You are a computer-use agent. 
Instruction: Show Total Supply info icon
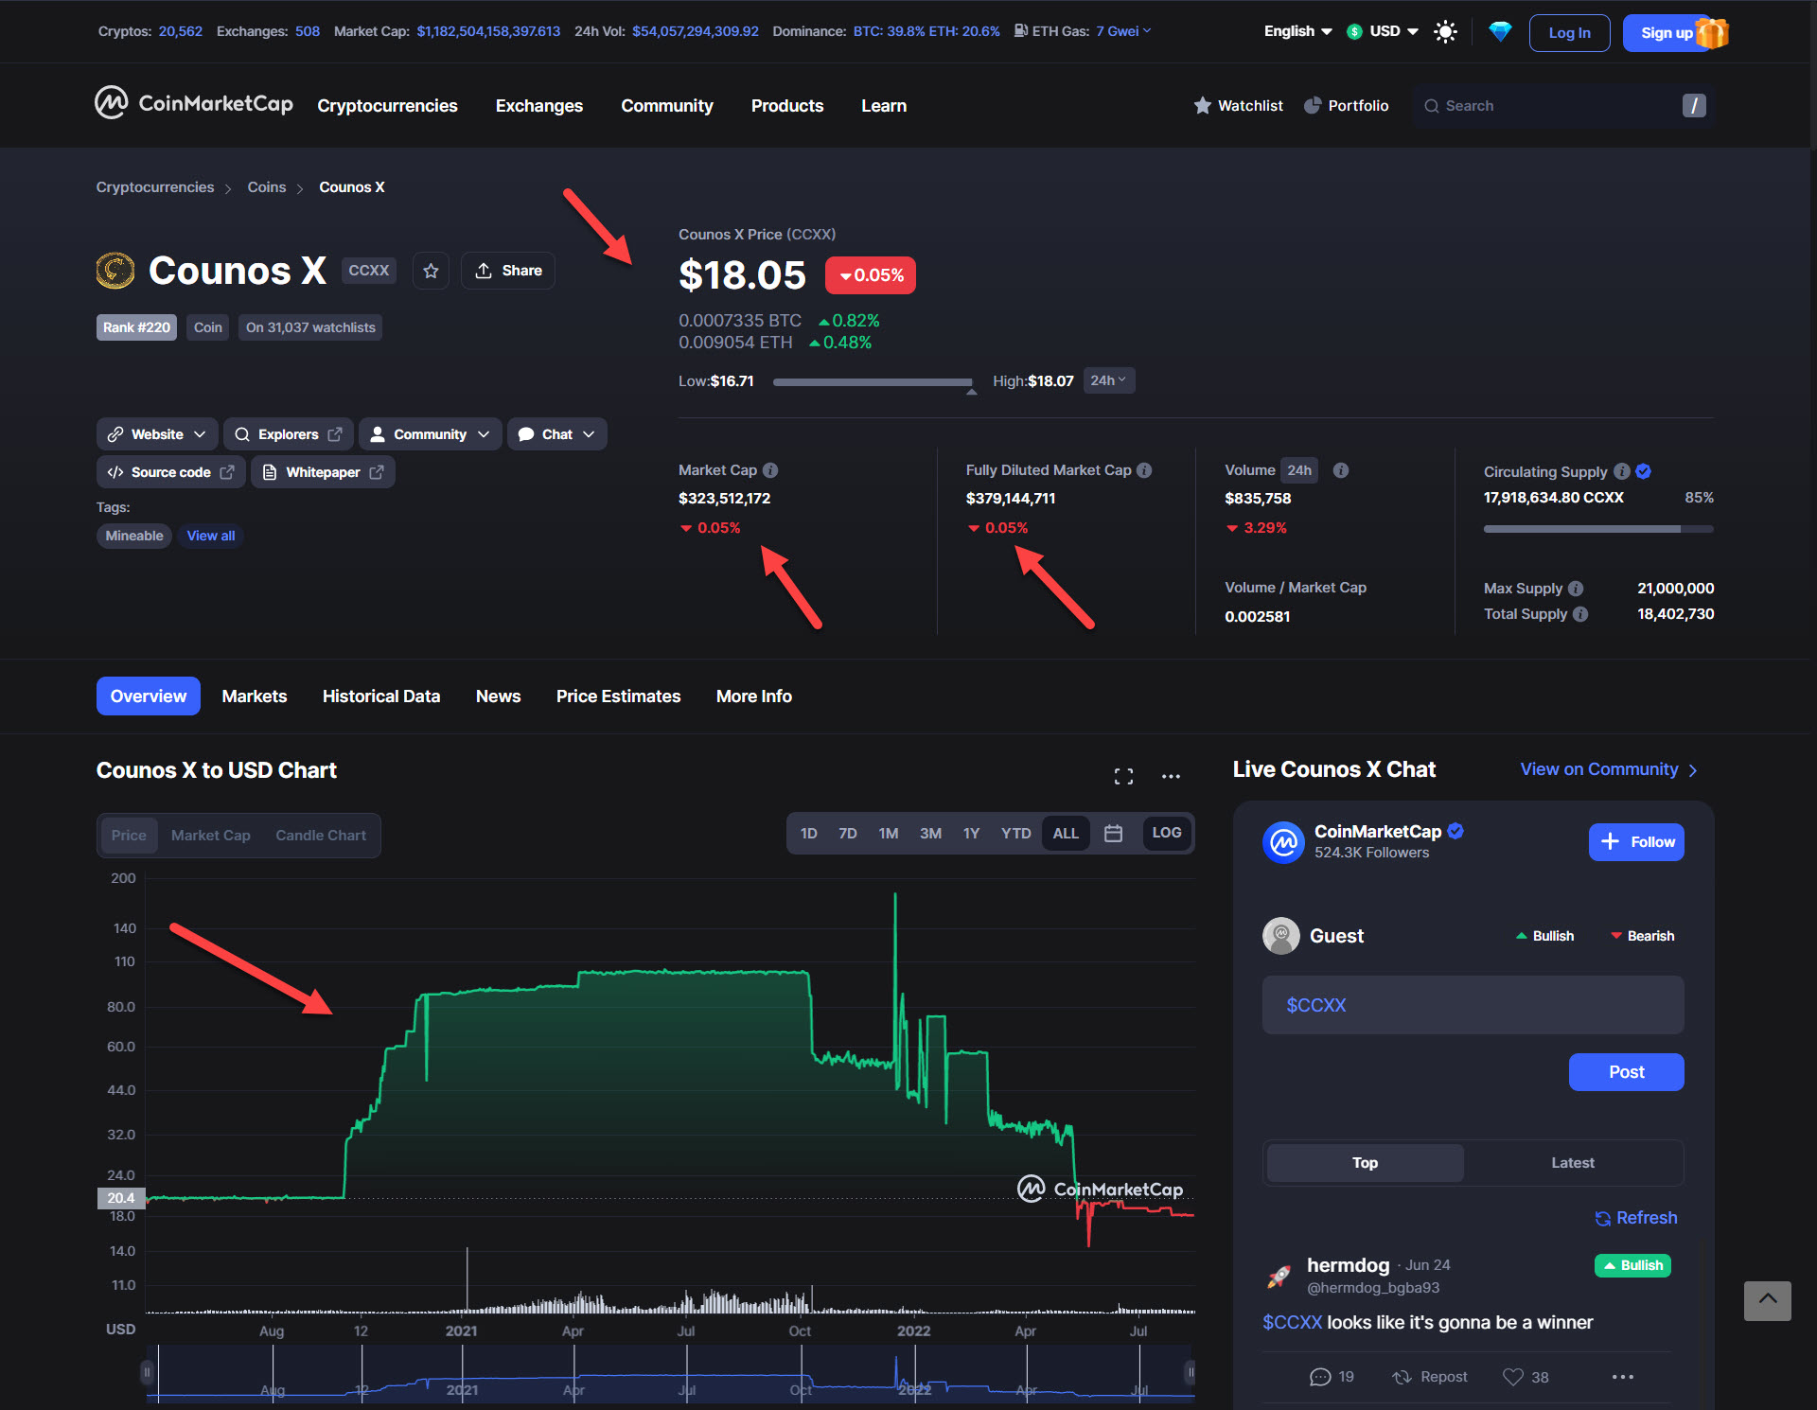click(1580, 614)
